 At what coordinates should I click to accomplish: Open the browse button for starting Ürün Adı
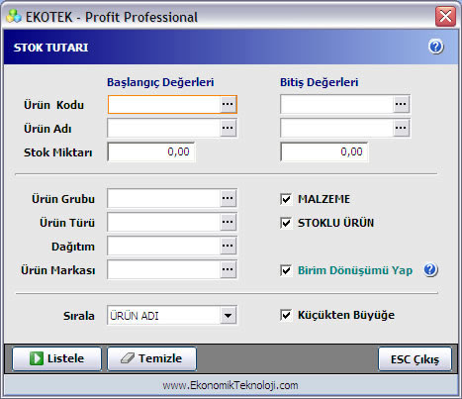pos(228,128)
